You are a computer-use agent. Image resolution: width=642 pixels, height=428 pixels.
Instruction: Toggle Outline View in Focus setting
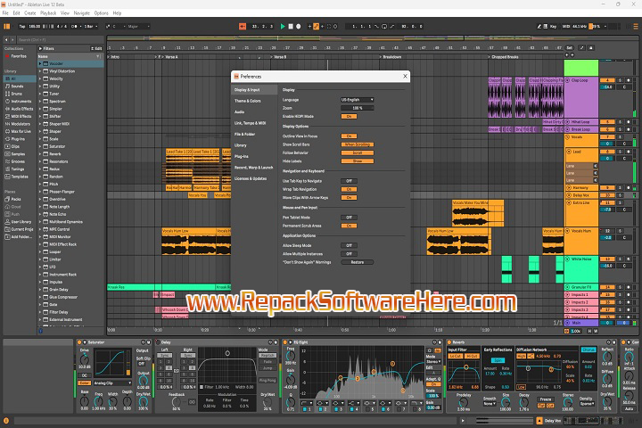point(349,136)
